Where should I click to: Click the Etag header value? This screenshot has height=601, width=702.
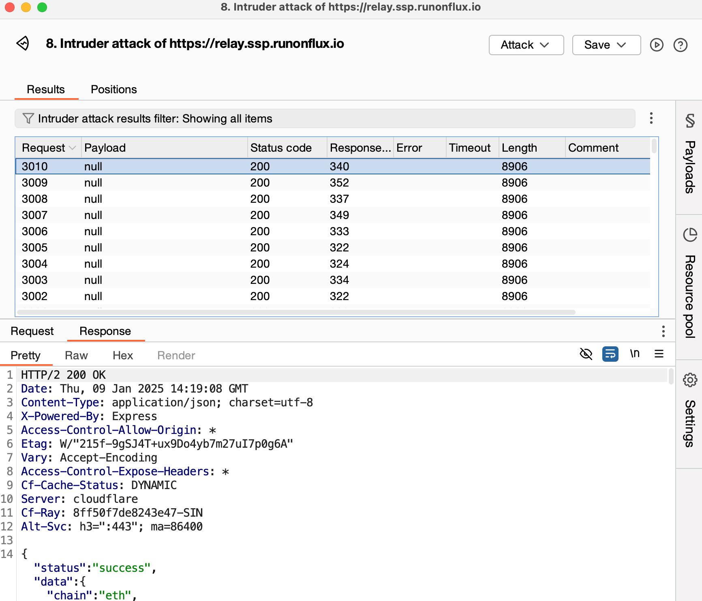(x=176, y=444)
